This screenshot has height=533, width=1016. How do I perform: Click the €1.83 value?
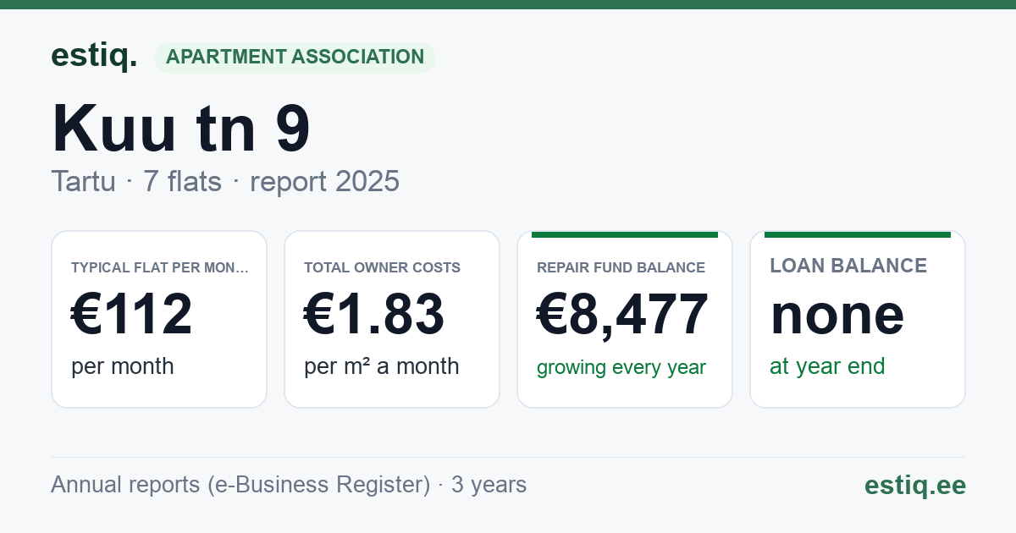[374, 315]
